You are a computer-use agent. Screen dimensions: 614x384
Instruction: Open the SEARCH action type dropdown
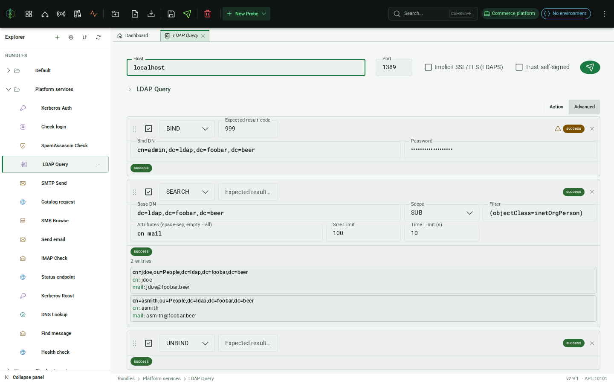pyautogui.click(x=187, y=192)
